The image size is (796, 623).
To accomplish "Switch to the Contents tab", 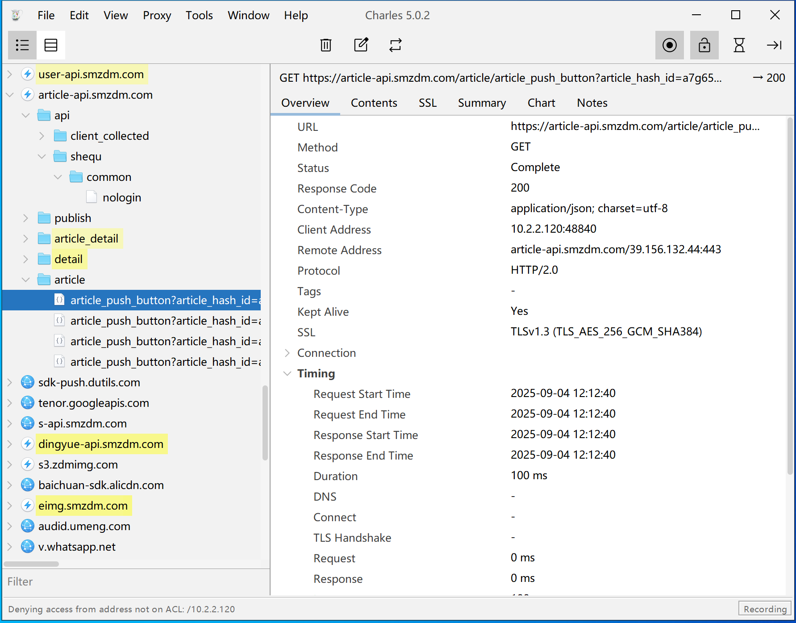I will click(x=374, y=103).
